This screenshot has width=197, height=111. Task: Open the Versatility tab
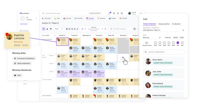(79, 18)
